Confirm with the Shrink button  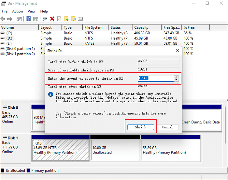[141, 127]
